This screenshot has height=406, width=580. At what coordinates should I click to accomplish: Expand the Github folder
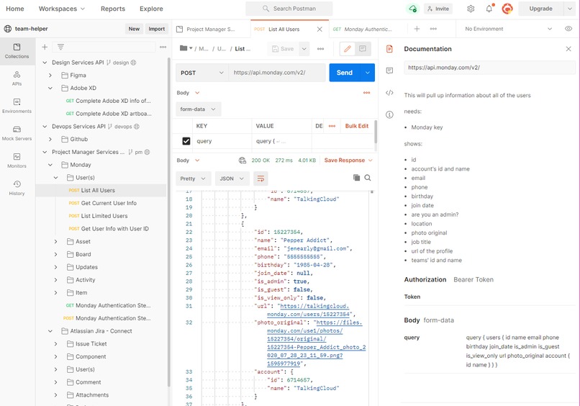click(x=50, y=139)
